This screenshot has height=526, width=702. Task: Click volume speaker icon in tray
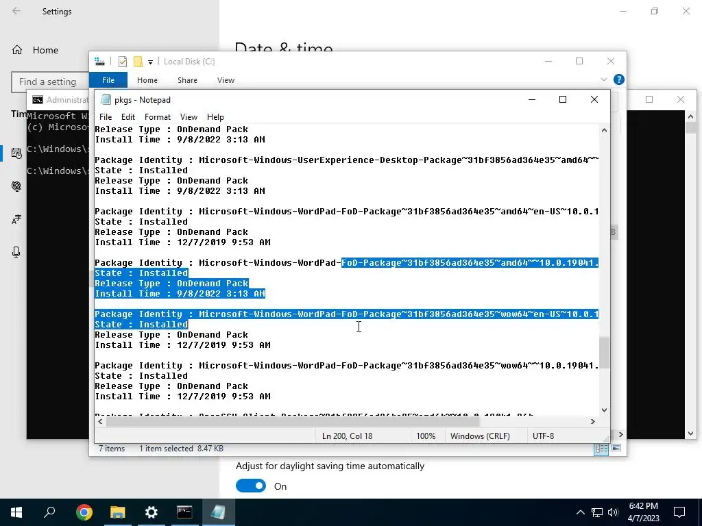click(x=613, y=512)
